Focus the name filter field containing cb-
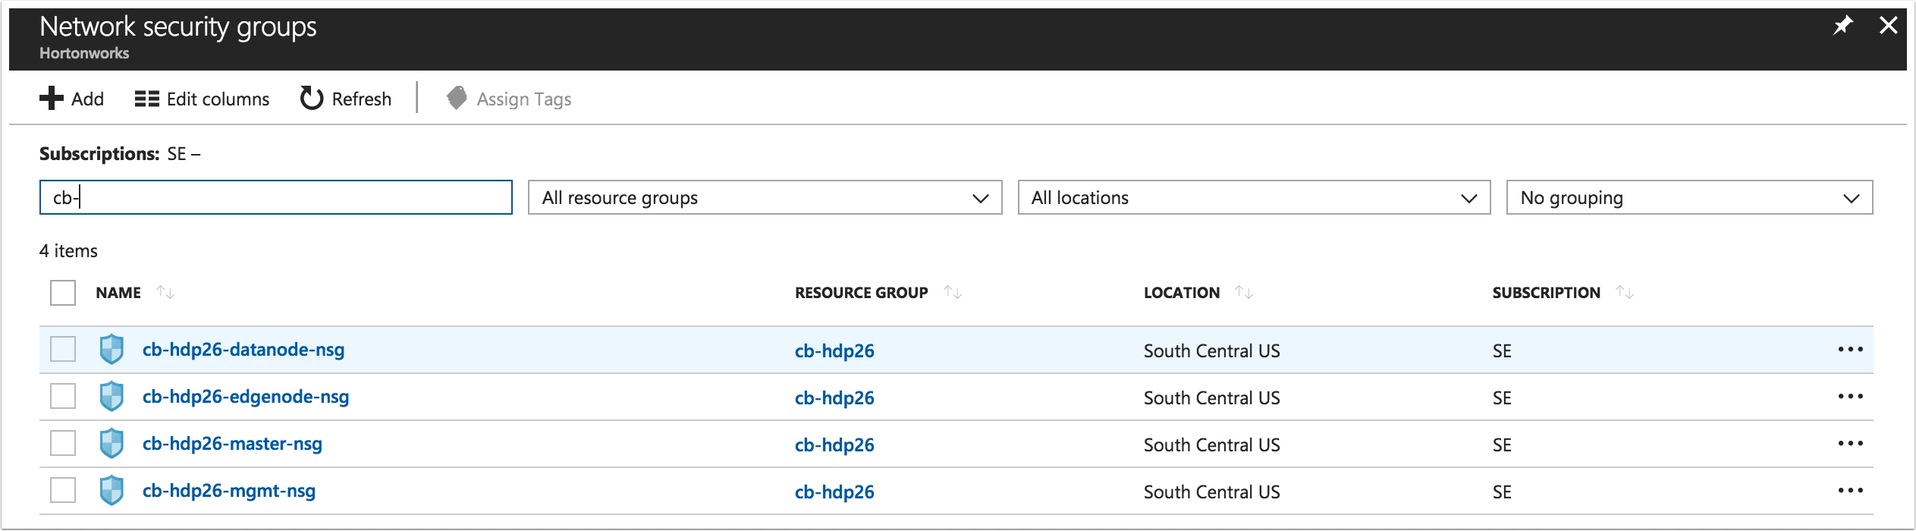The width and height of the screenshot is (1916, 531). click(x=276, y=198)
